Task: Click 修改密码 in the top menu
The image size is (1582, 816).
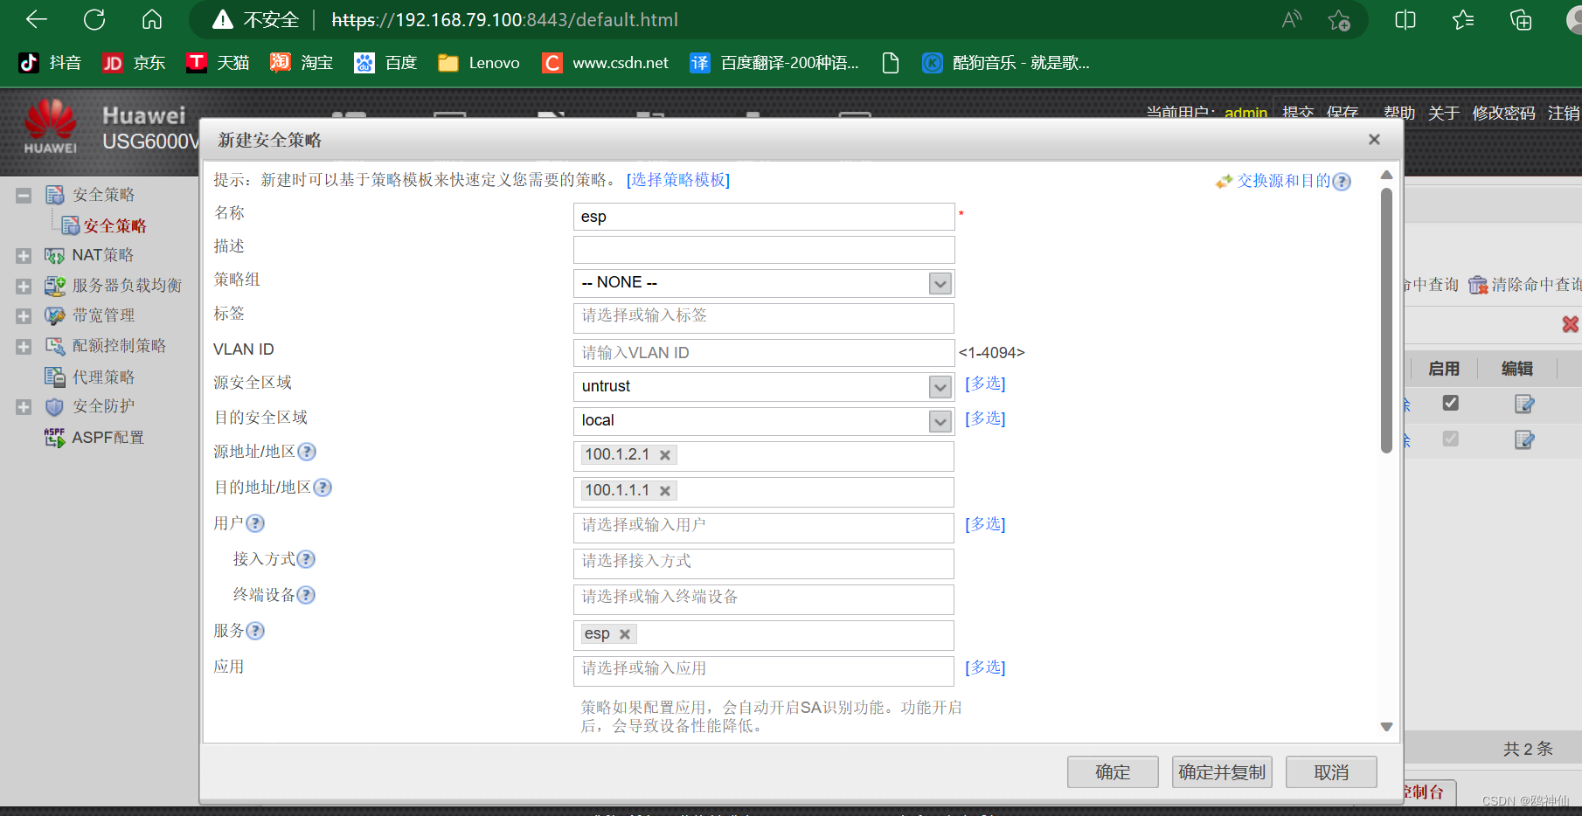Action: (x=1503, y=113)
